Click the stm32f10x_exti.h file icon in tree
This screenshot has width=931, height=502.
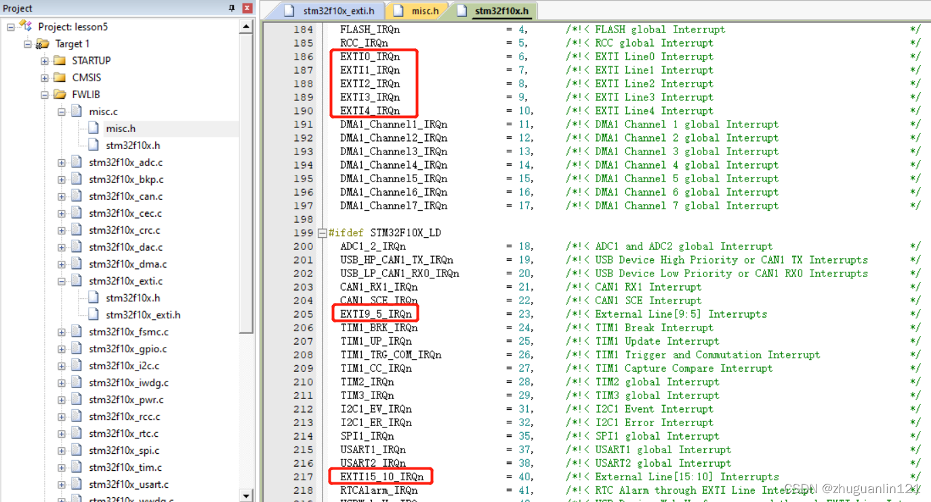(94, 314)
